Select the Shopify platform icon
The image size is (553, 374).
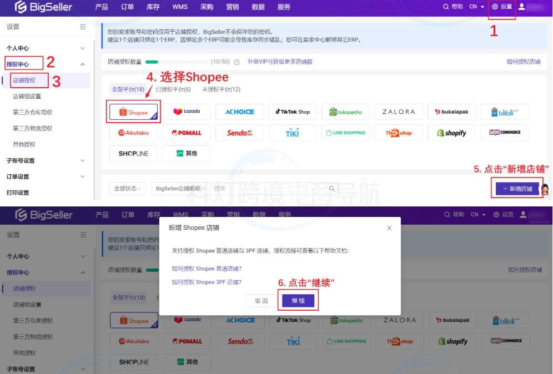pyautogui.click(x=451, y=133)
